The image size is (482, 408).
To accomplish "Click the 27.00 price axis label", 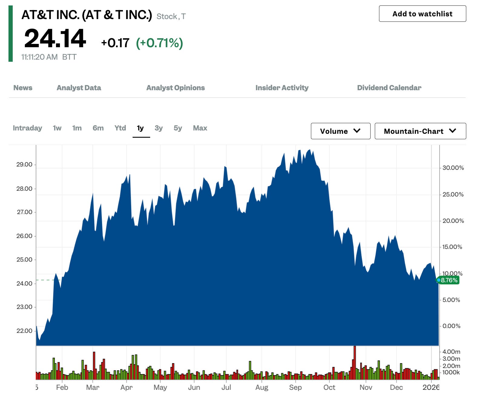I will click(x=24, y=212).
